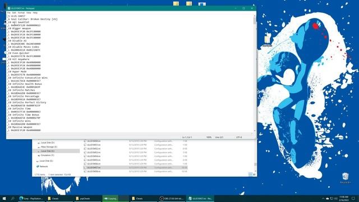Select Local Disk (D:) in Explorer tree
This screenshot has height=202, width=359.
[48, 143]
